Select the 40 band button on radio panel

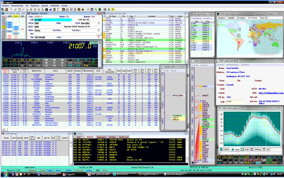point(54,60)
